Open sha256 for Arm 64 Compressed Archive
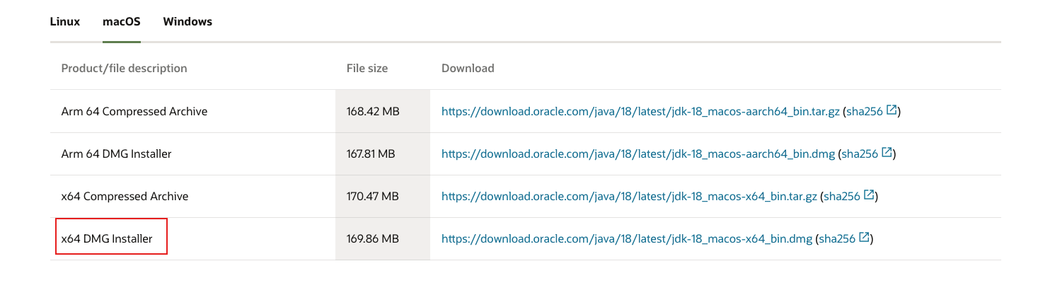 [865, 111]
